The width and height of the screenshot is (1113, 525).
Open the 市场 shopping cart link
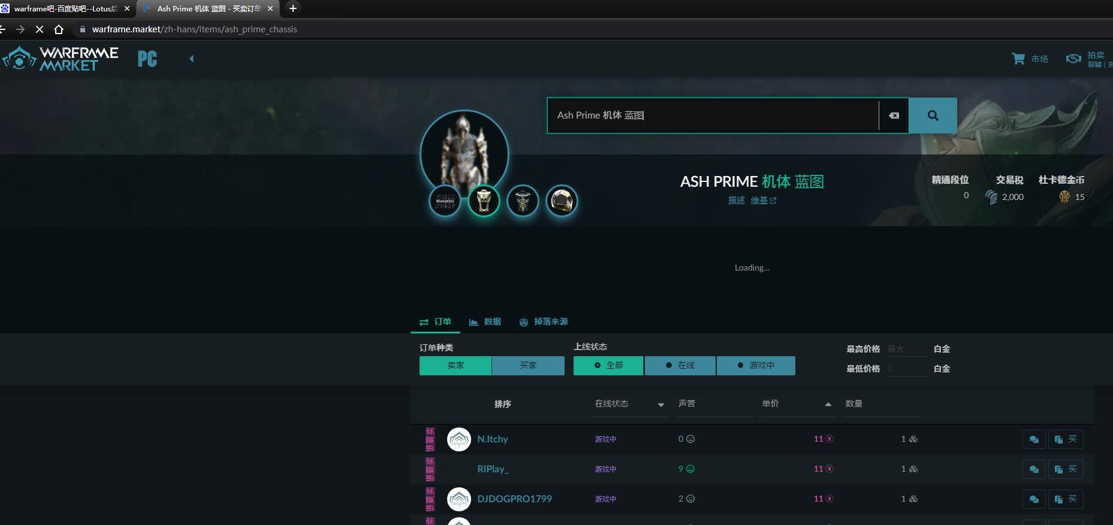click(x=1030, y=59)
